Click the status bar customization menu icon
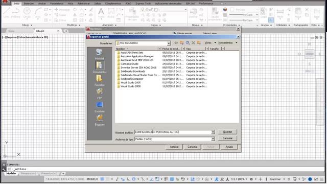The height and width of the screenshot is (184, 327). point(322,179)
